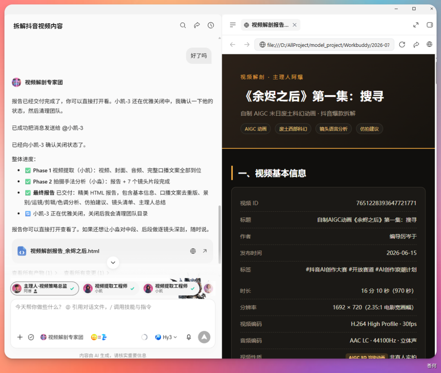The height and width of the screenshot is (373, 441).
Task: Preview the html file via globe icon
Action: pos(193,251)
